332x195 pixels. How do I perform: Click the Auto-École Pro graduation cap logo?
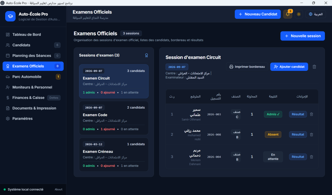(10, 16)
